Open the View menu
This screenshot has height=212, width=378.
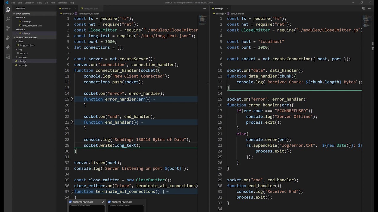(x=39, y=3)
